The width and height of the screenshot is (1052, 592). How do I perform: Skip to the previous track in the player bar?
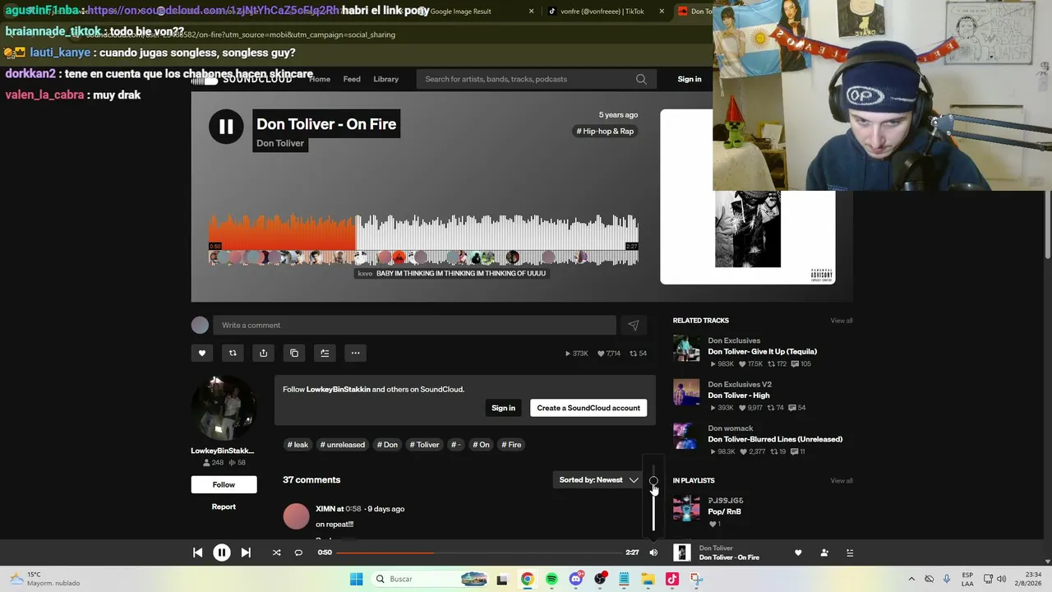[197, 553]
